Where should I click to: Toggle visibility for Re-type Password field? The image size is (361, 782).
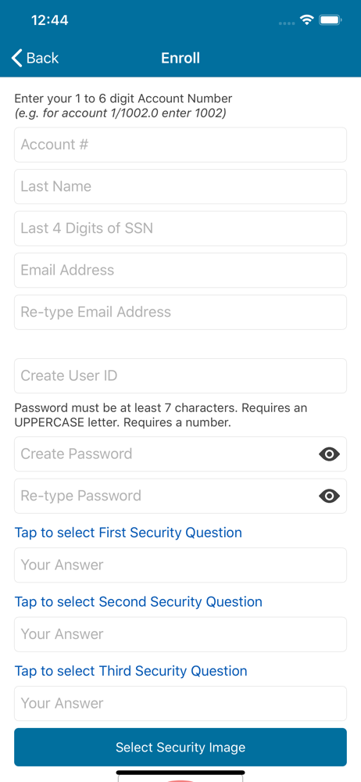(329, 496)
